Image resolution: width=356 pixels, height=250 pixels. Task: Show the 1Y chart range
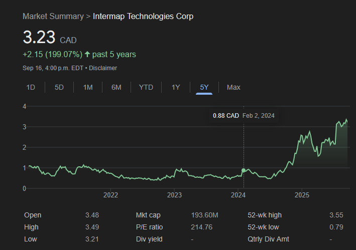pyautogui.click(x=176, y=87)
